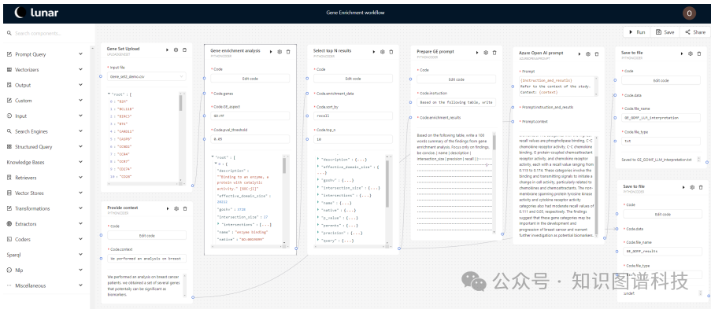Run the Gene Set Upload node
The height and width of the screenshot is (309, 711).
point(168,50)
